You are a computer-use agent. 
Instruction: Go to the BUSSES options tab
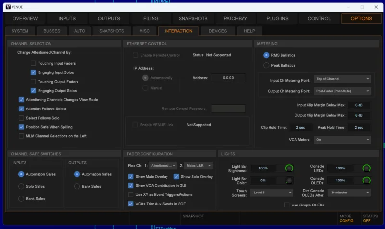coord(52,31)
